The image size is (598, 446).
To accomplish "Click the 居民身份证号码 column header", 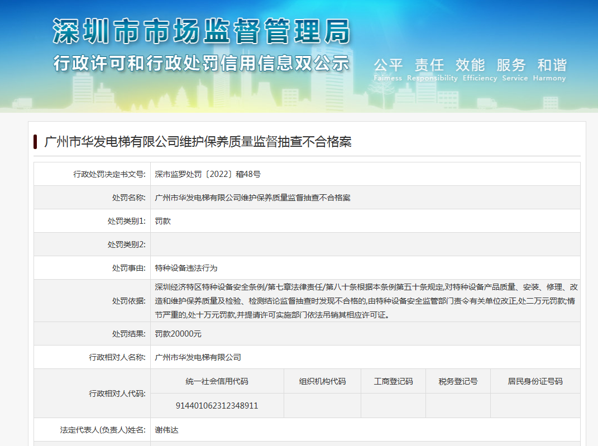I will pos(535,381).
